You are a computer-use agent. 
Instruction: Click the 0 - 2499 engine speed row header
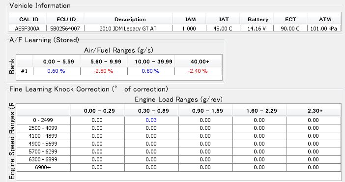tap(43, 120)
